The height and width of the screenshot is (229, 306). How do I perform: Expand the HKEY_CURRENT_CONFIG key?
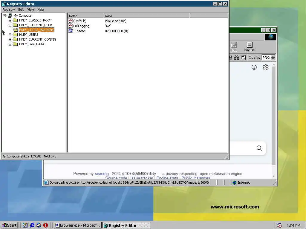tap(10, 39)
